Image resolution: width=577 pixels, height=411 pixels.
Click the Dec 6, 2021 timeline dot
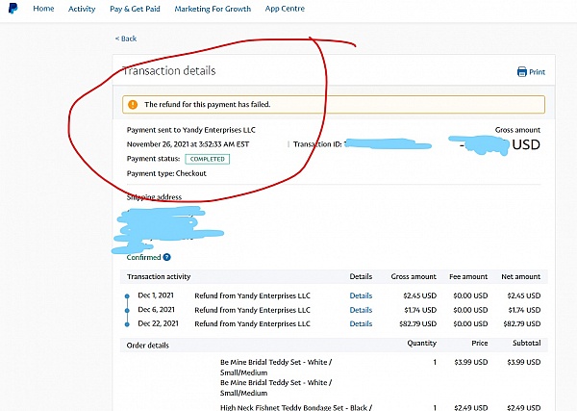click(128, 310)
